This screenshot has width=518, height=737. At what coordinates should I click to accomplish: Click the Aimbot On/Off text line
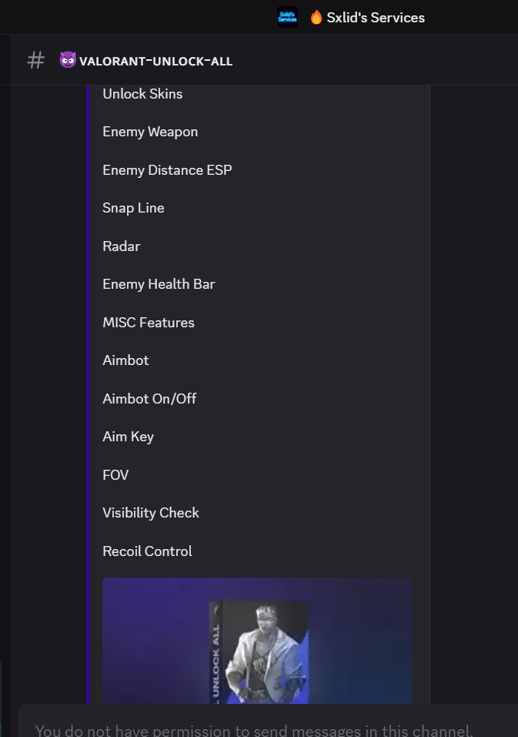149,399
